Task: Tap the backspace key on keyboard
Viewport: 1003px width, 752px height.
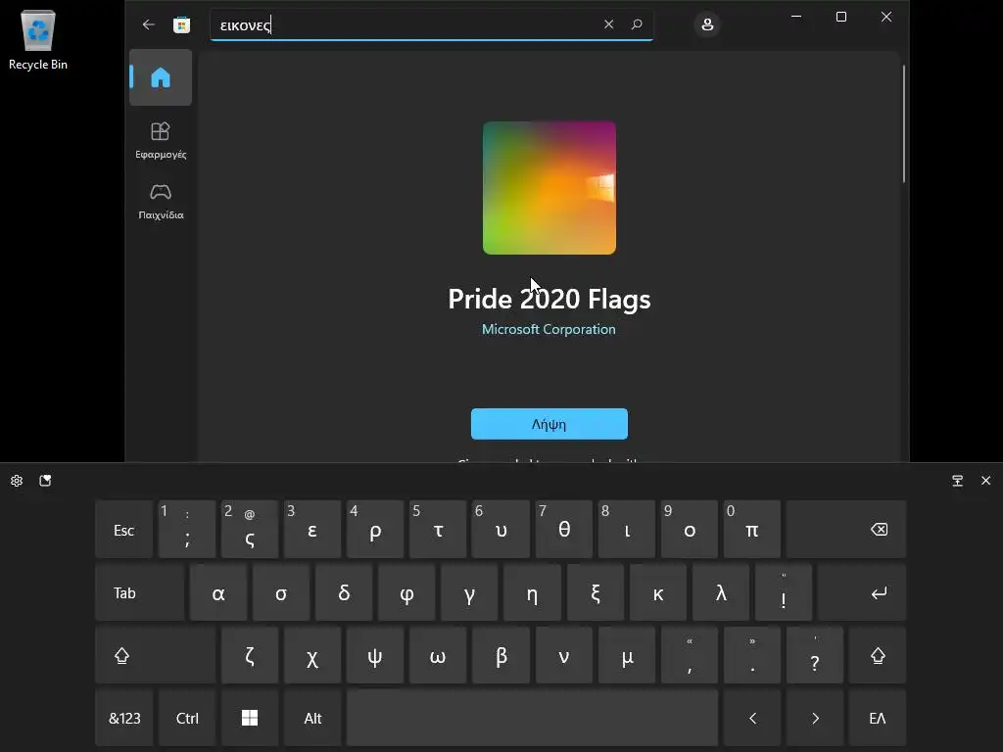Action: [x=846, y=530]
